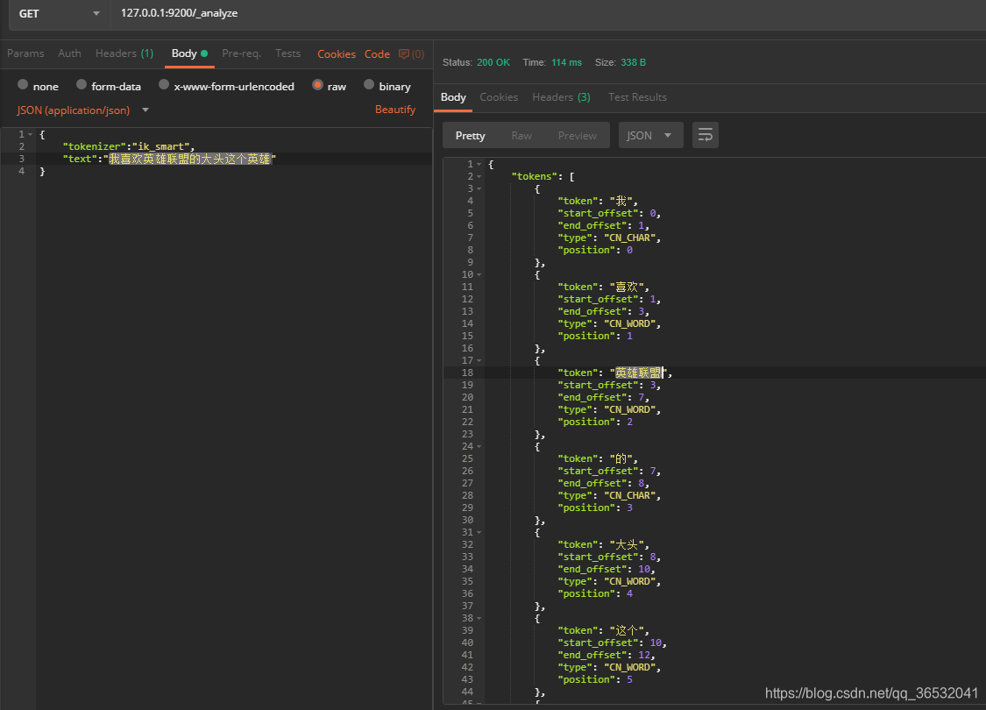Open the JSON format dropdown above the response

coord(650,135)
